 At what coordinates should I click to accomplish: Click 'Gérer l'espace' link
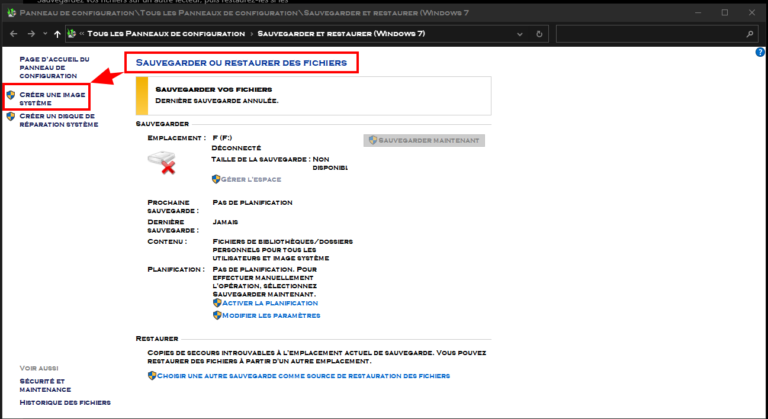tap(251, 179)
